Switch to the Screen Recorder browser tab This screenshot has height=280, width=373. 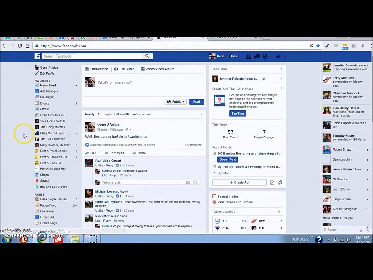tap(234, 37)
